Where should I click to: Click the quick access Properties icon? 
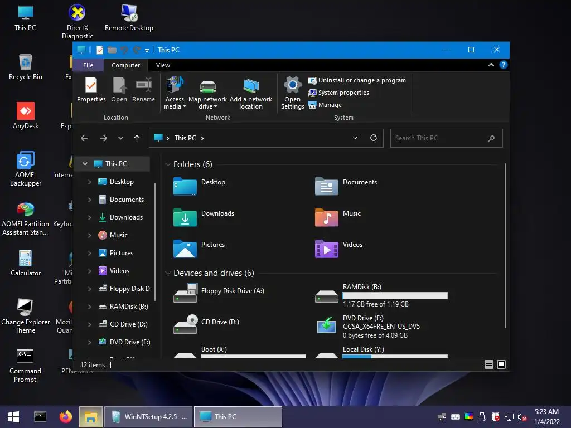(x=99, y=50)
